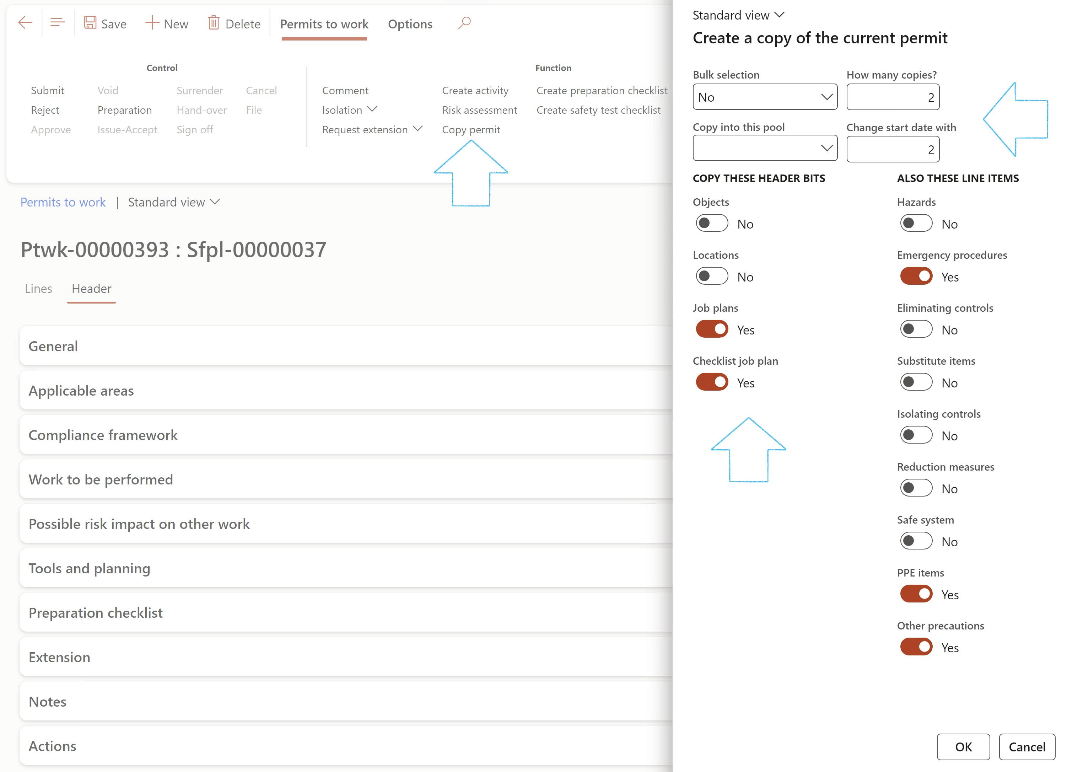1067x772 pixels.
Task: Turn off the Job plans switch
Action: pyautogui.click(x=712, y=329)
